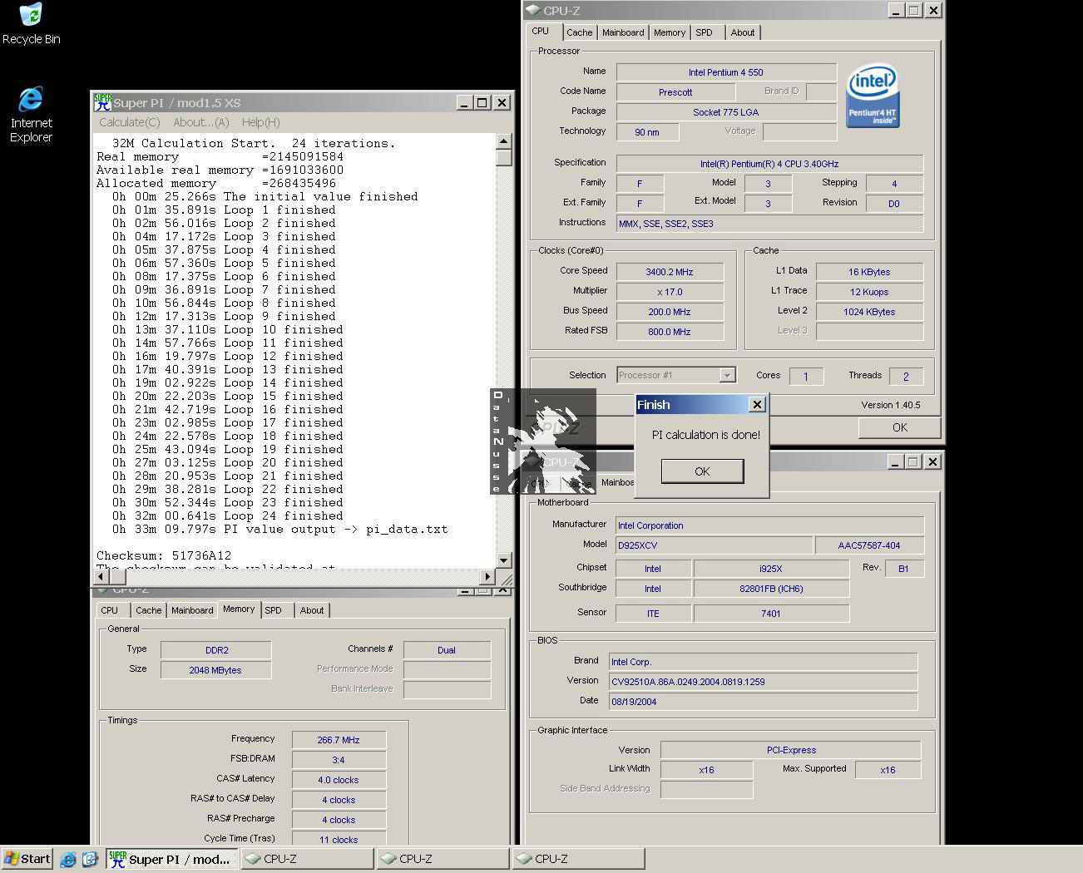Open the About...(A) menu in Super PI
Screen dimensions: 1083x873
[200, 122]
